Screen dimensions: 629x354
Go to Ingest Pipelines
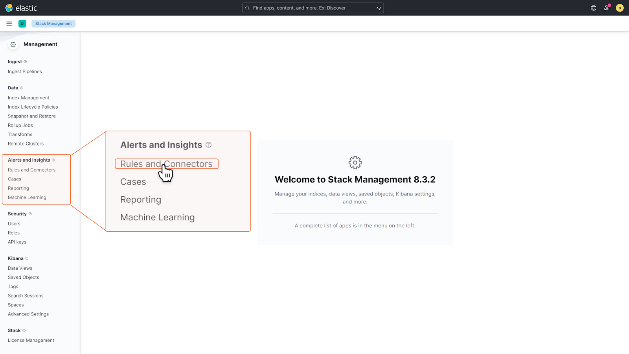[x=25, y=72]
